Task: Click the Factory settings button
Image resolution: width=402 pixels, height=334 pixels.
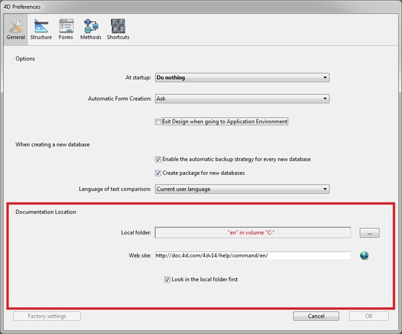Action: [x=47, y=316]
